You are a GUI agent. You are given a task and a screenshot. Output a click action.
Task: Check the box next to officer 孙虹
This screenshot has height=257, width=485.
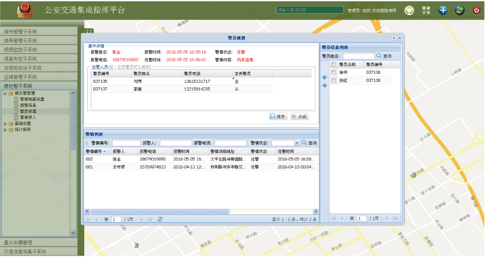click(x=333, y=80)
